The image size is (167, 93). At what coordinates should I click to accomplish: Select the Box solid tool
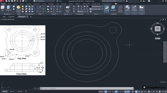click(x=3, y=8)
